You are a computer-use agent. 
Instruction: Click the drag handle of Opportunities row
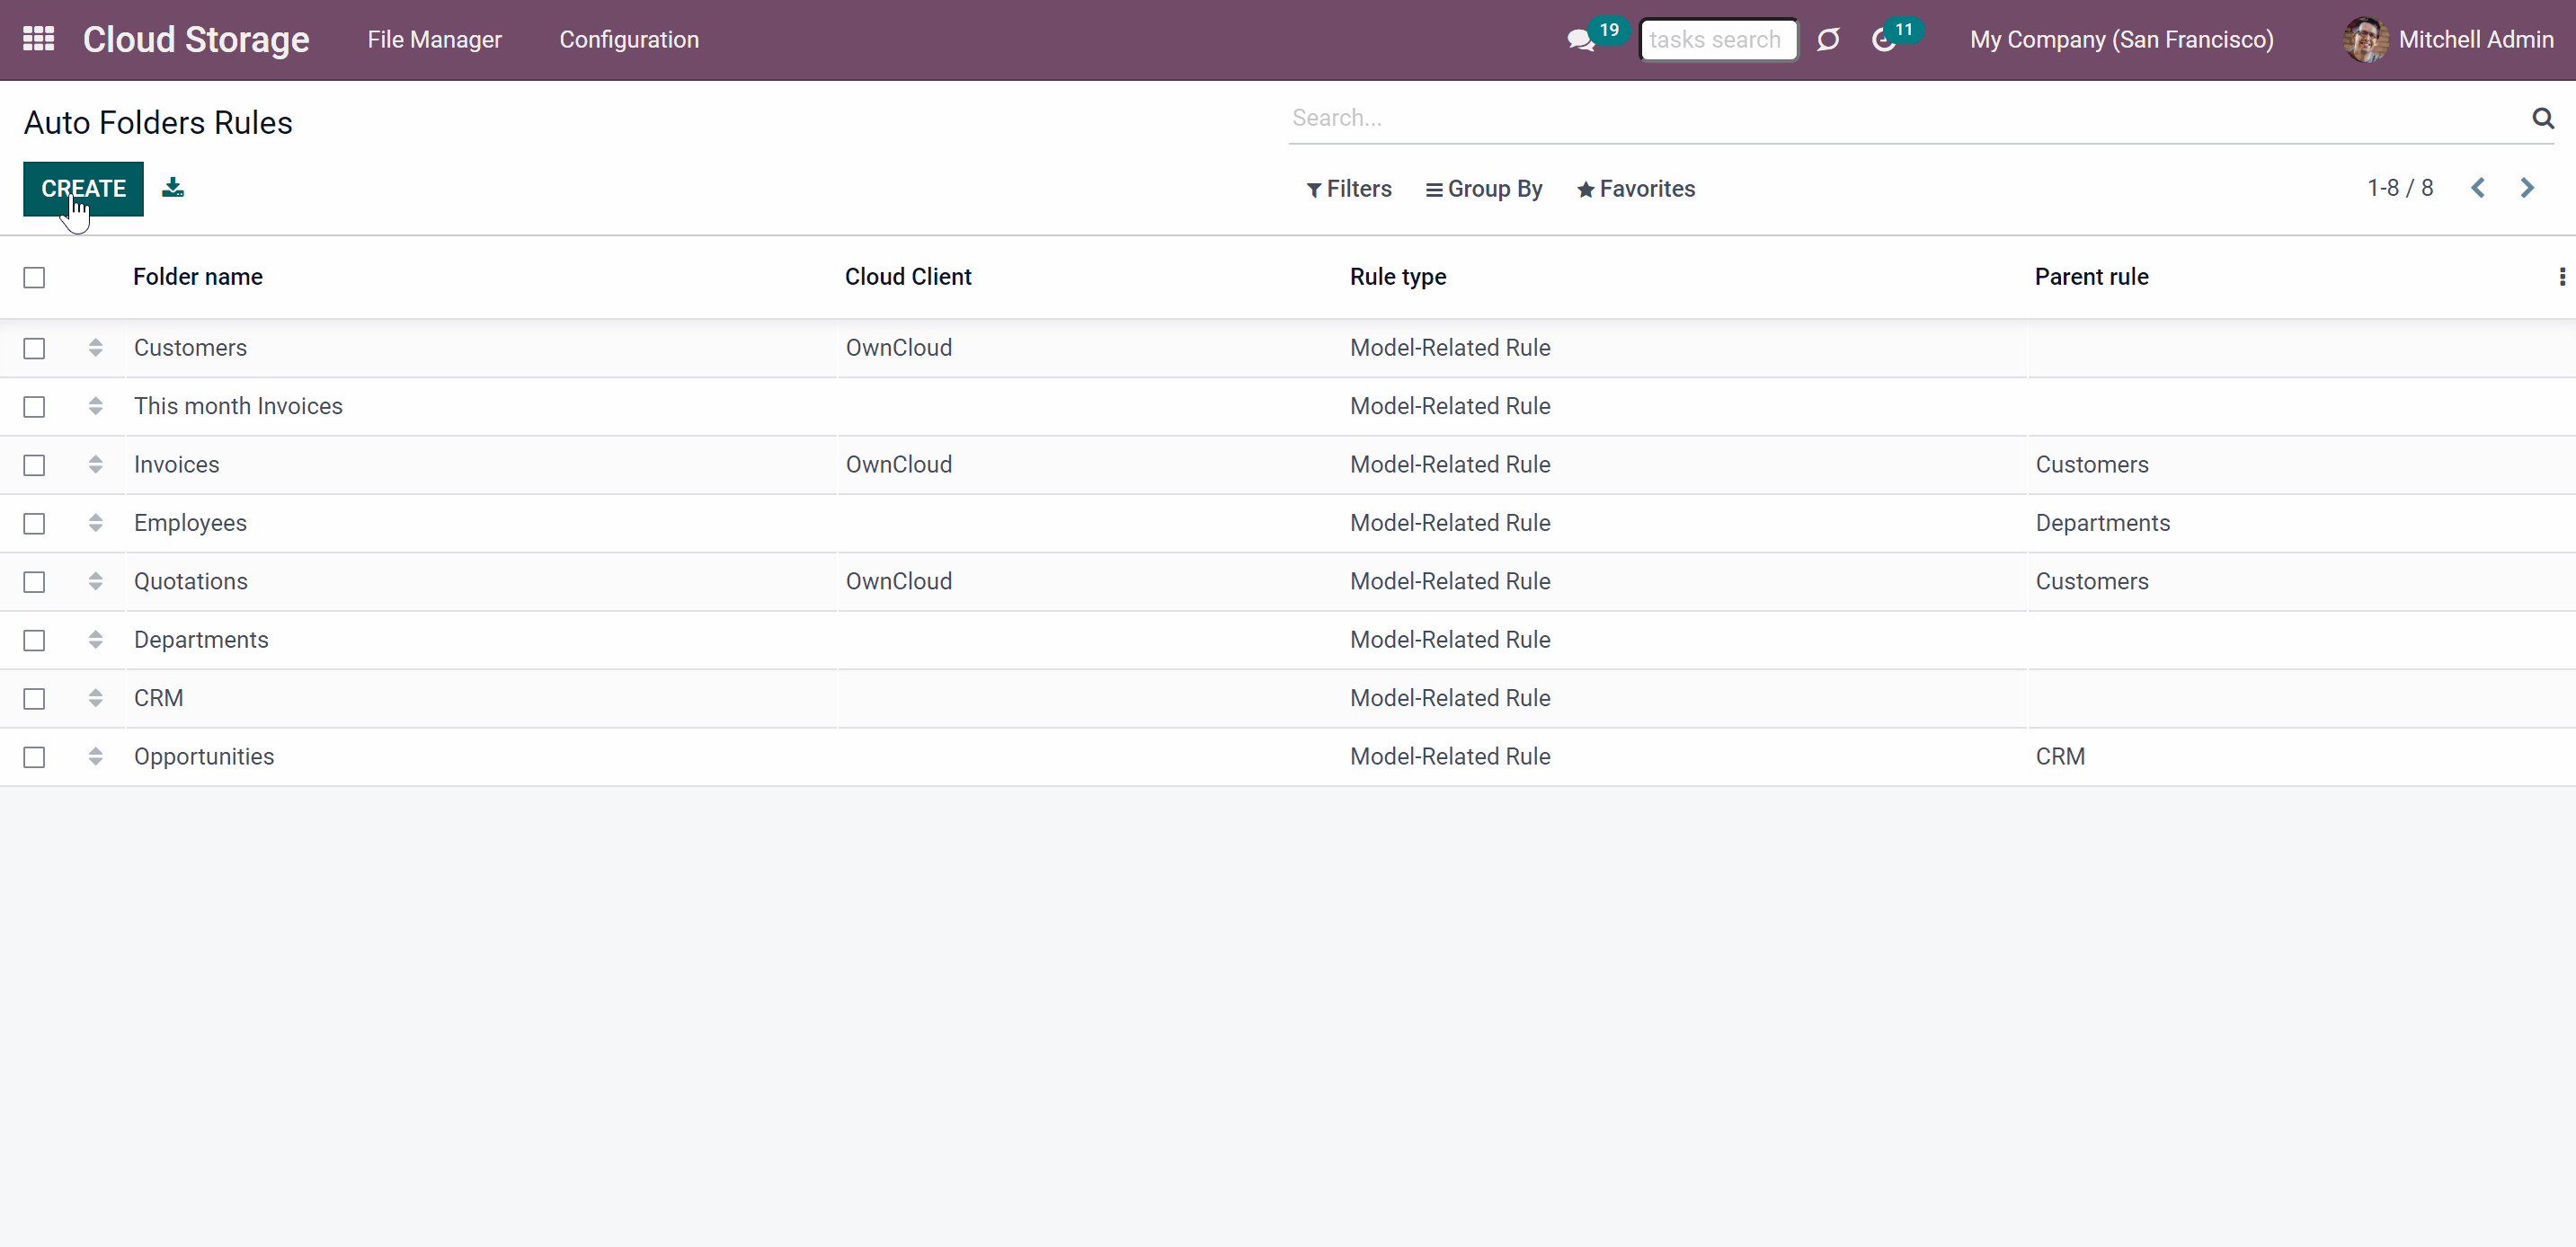95,756
